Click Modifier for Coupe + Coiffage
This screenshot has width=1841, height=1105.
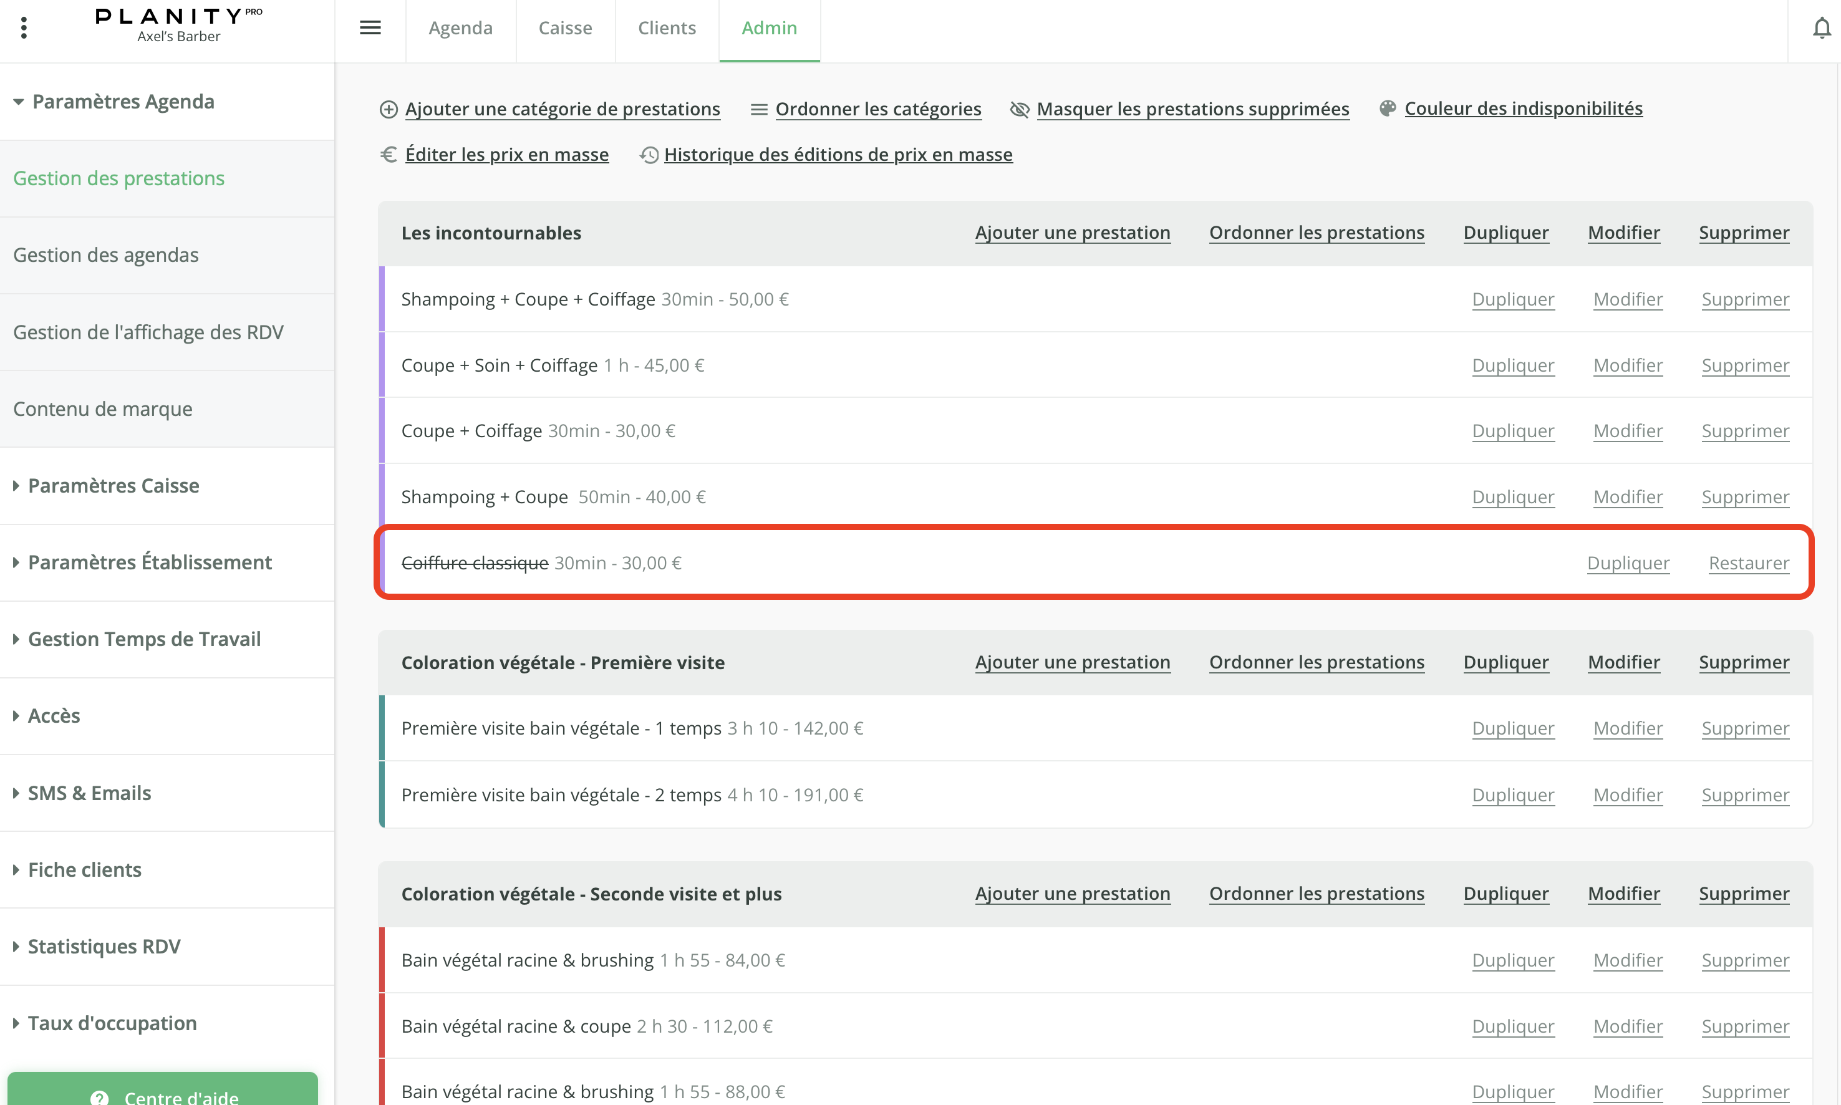pyautogui.click(x=1627, y=431)
